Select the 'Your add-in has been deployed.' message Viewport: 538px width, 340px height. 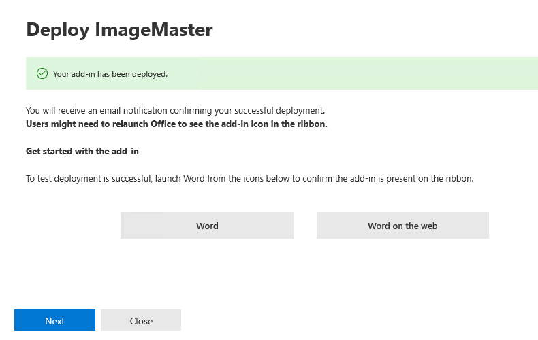click(110, 74)
